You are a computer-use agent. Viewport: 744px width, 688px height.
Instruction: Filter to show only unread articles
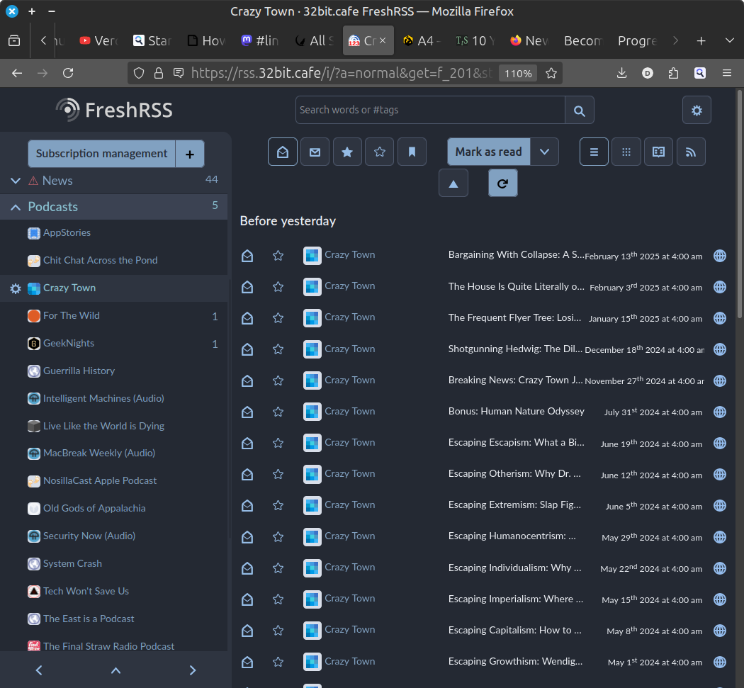coord(315,151)
